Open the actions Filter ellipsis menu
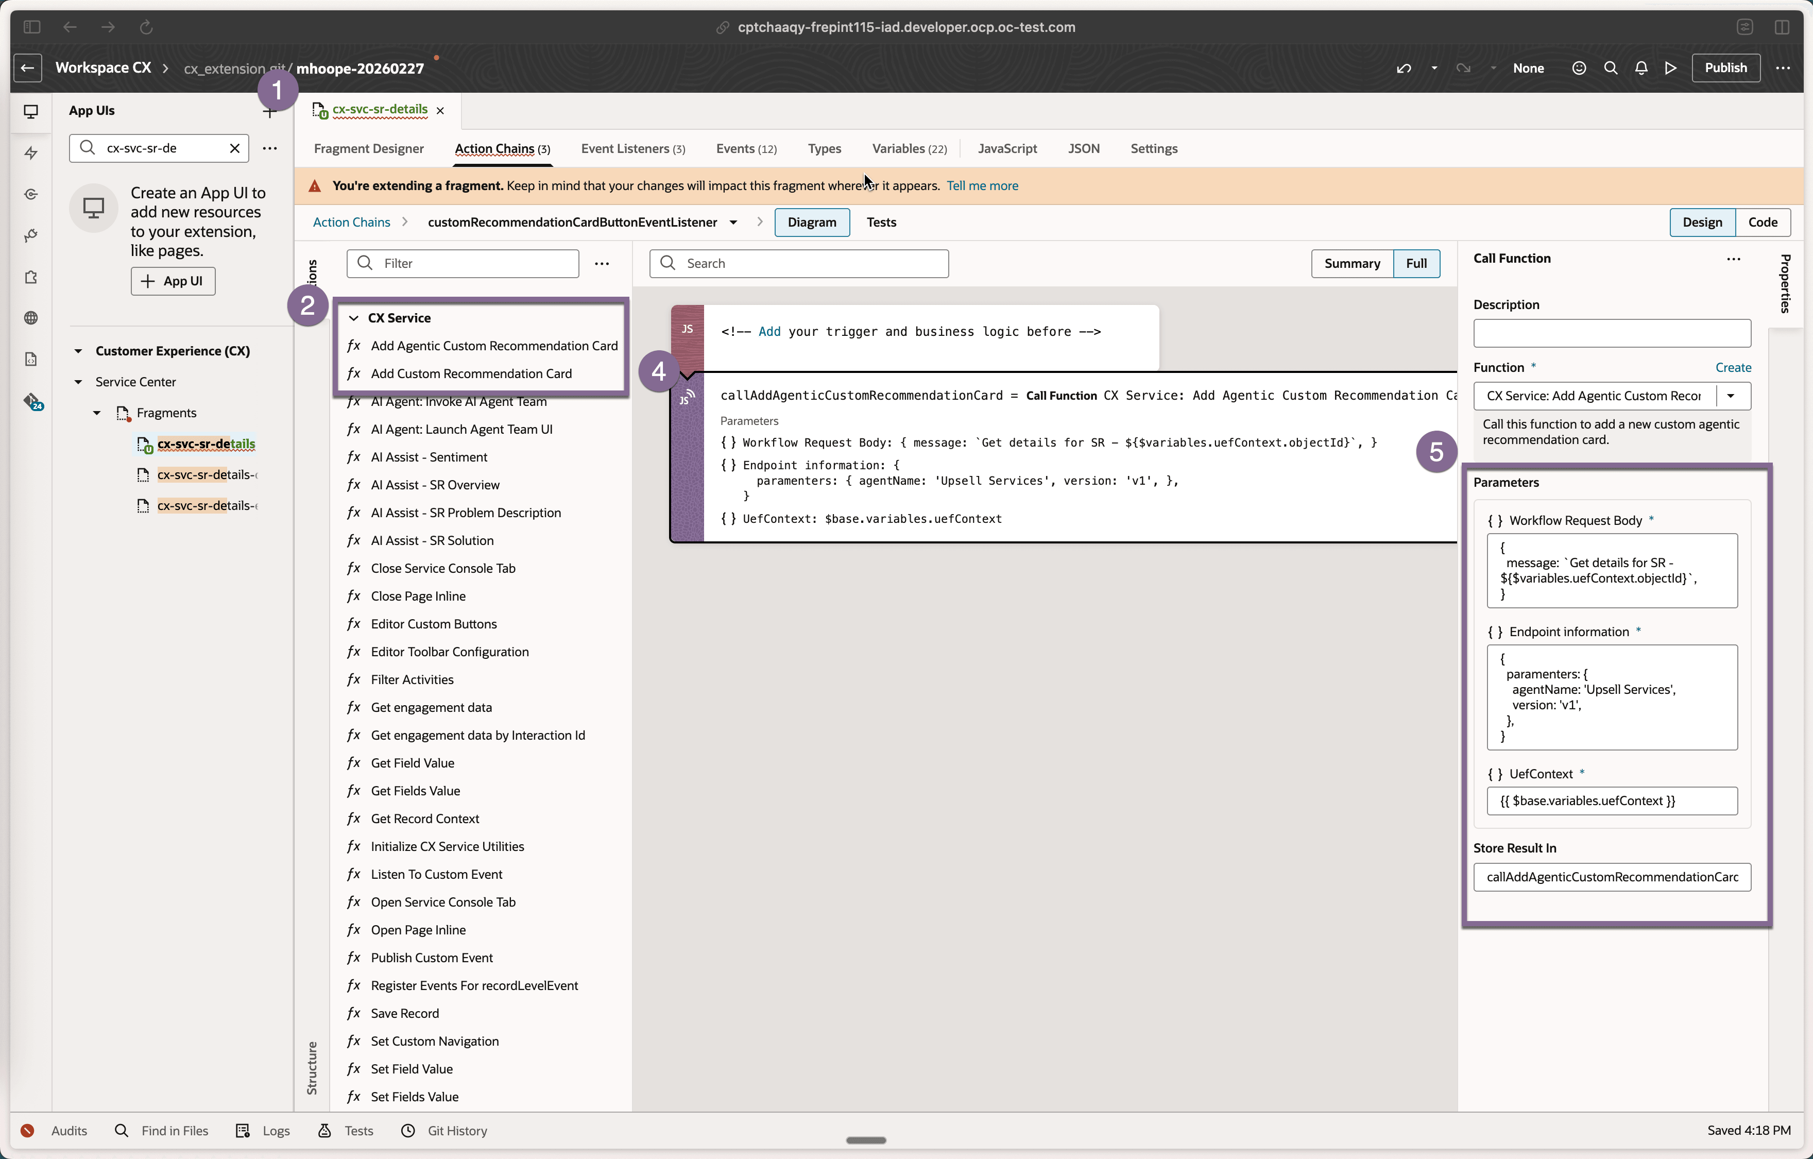The height and width of the screenshot is (1159, 1813). pos(602,264)
